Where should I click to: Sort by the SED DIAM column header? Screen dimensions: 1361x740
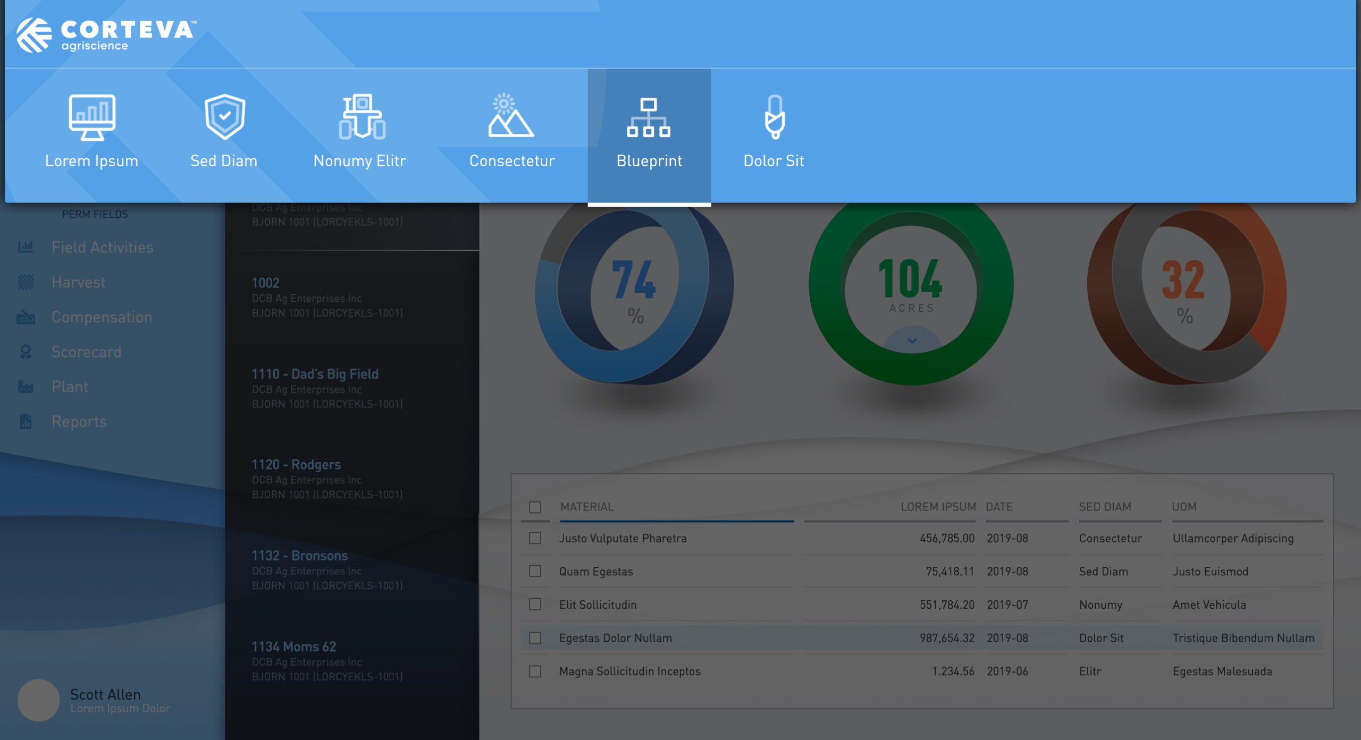[1105, 507]
